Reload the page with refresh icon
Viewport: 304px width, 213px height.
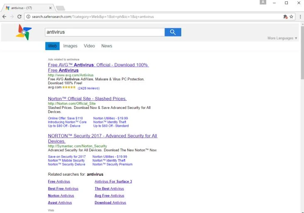(x=19, y=17)
